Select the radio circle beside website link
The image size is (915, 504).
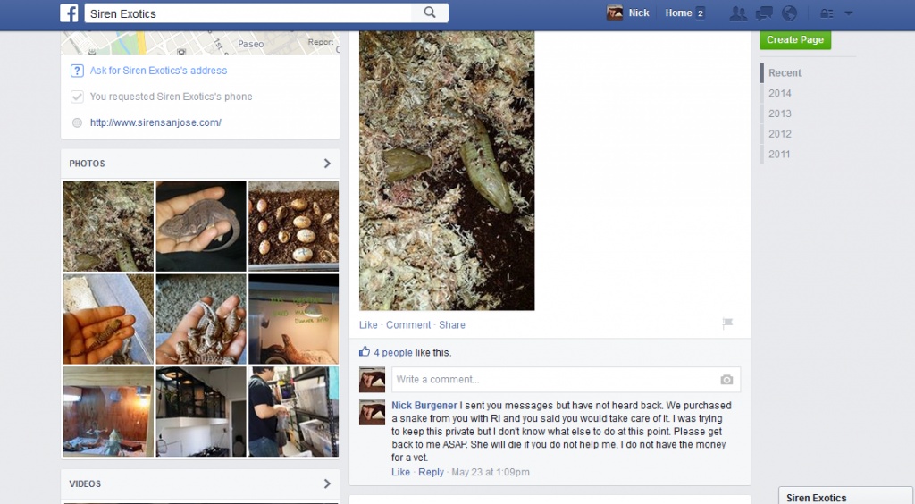tap(77, 122)
